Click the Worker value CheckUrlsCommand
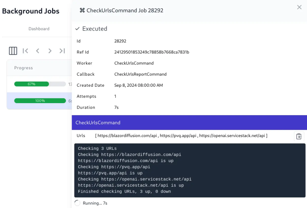 [x=134, y=63]
